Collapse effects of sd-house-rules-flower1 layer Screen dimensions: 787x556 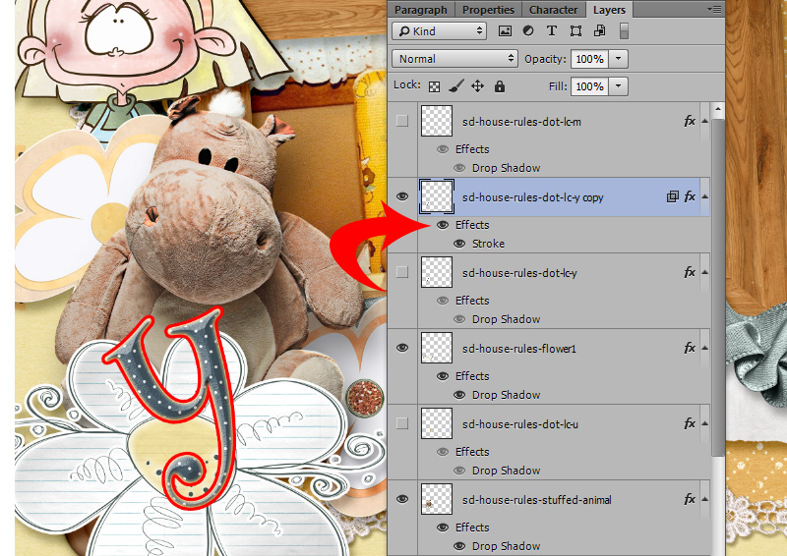click(x=705, y=349)
